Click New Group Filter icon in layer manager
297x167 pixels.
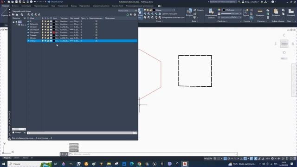17,14
